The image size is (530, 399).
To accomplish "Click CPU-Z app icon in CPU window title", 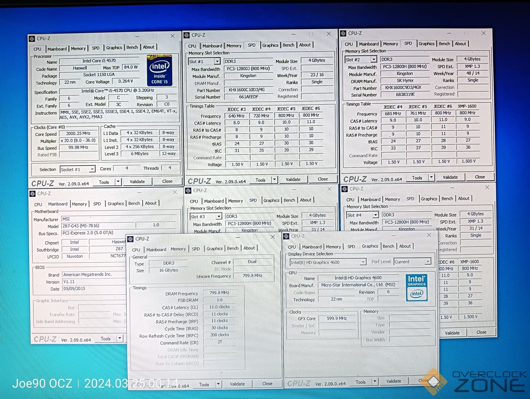I will tap(32, 39).
